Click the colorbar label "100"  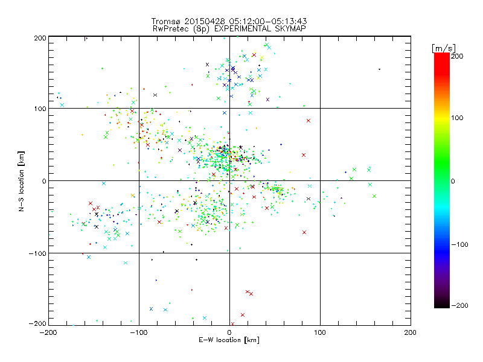tap(457, 118)
